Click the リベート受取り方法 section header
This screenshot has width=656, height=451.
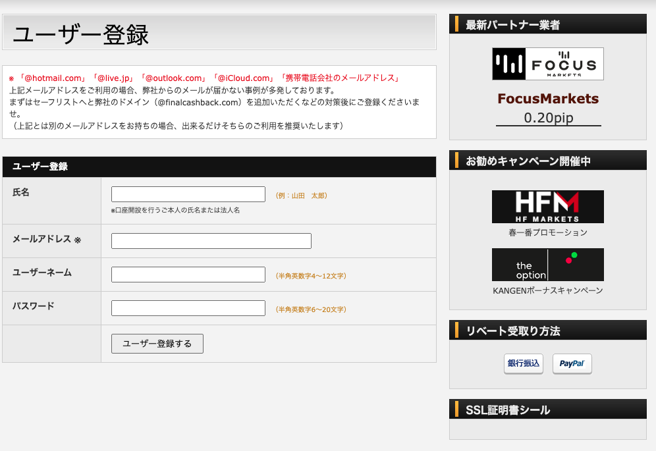point(512,331)
